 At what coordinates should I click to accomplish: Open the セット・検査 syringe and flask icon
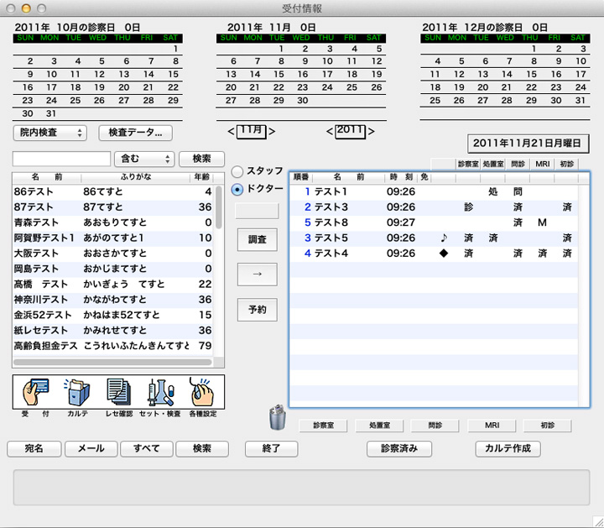point(160,391)
